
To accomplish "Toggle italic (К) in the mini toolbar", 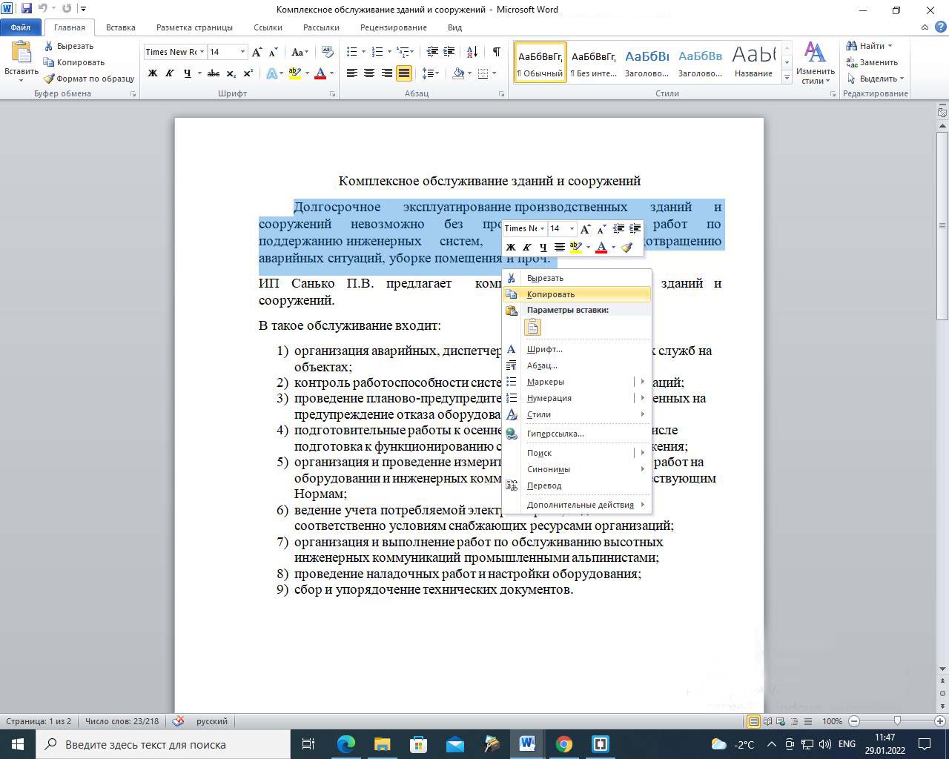I will [x=526, y=248].
